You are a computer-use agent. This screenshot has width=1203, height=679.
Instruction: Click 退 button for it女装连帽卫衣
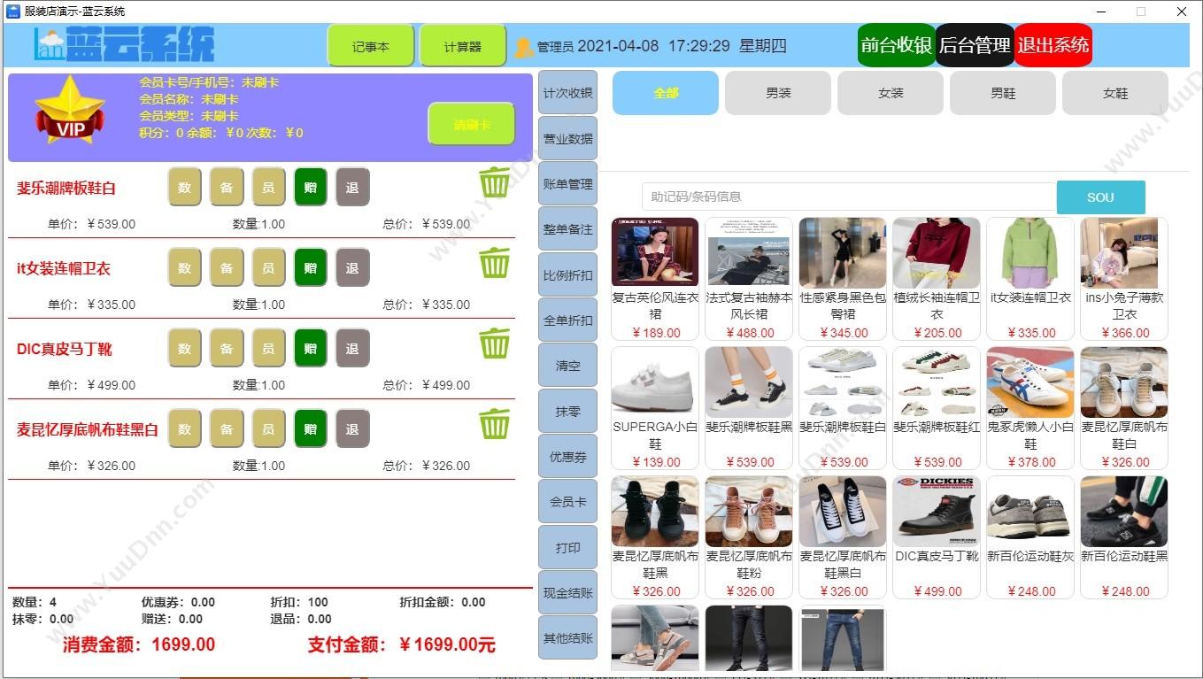click(x=352, y=267)
